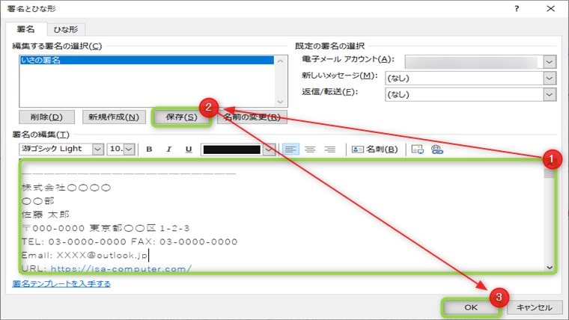The height and width of the screenshot is (320, 569).
Task: Click the ○○部 line in signature
Action: click(x=37, y=201)
